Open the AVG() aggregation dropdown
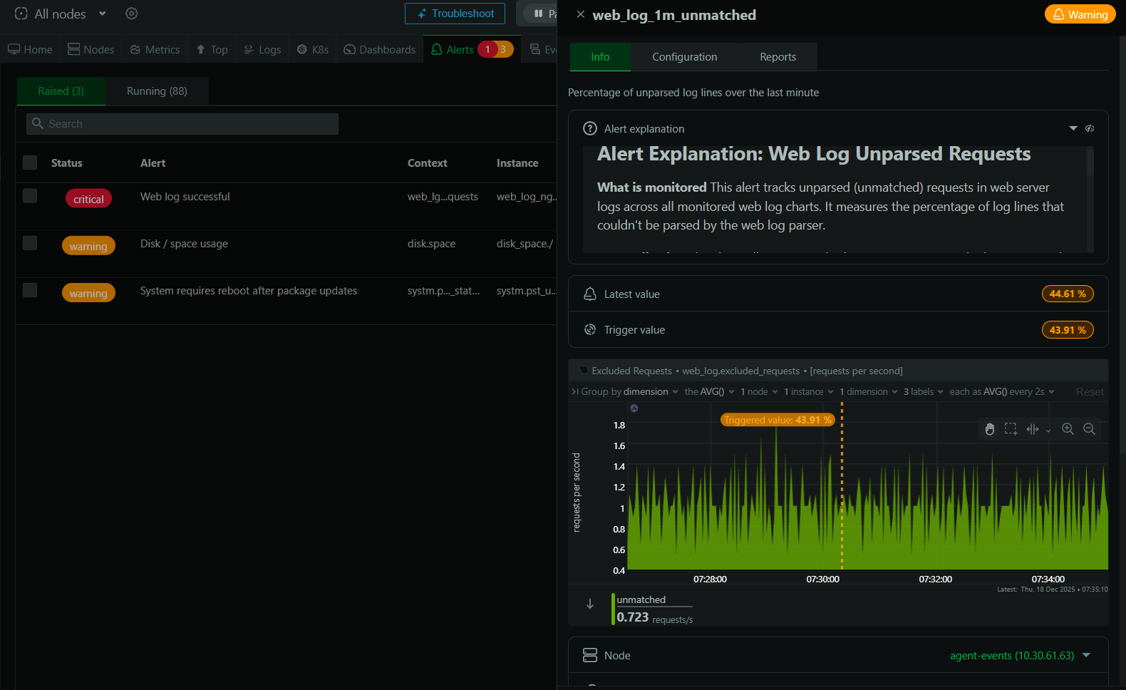The width and height of the screenshot is (1126, 690). point(709,391)
